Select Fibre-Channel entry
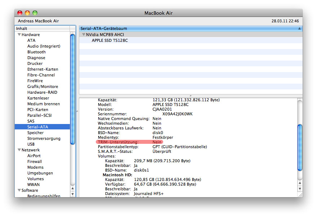317x217 pixels. coord(41,75)
